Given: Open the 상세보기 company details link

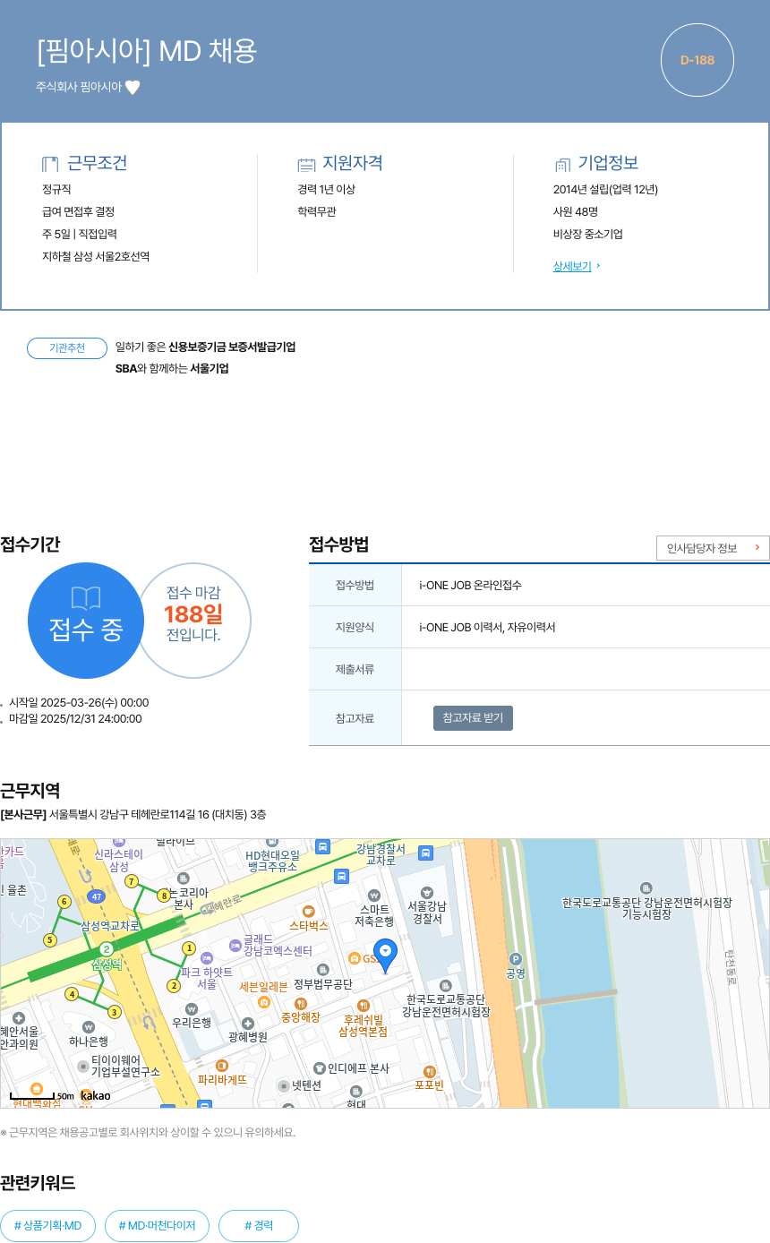Looking at the screenshot, I should (x=572, y=266).
